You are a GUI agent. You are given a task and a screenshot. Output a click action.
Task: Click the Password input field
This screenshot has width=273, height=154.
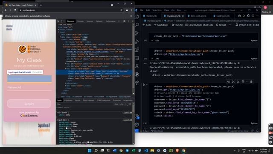(29, 87)
